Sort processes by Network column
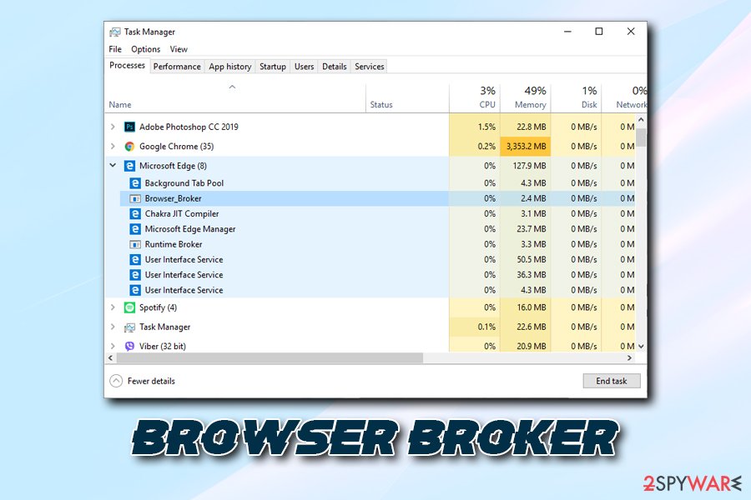751x500 pixels. tap(624, 98)
